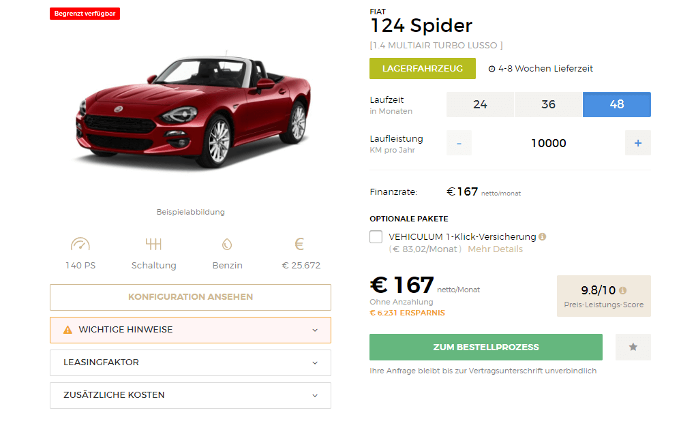
Task: Open info icon beside 1-Klick-Versicherung
Action: click(x=543, y=237)
